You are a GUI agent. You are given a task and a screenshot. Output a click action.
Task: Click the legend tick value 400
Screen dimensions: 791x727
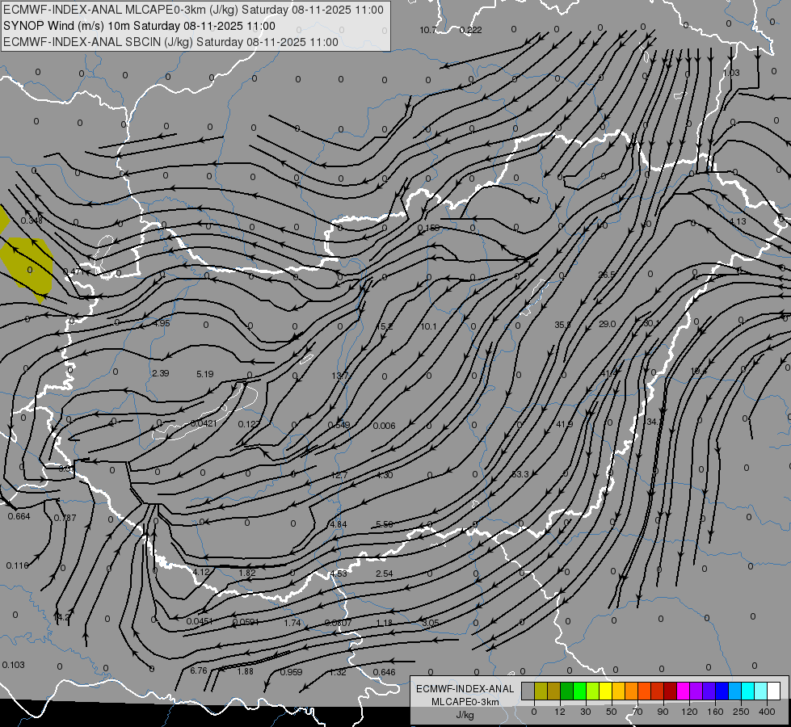[x=767, y=712]
